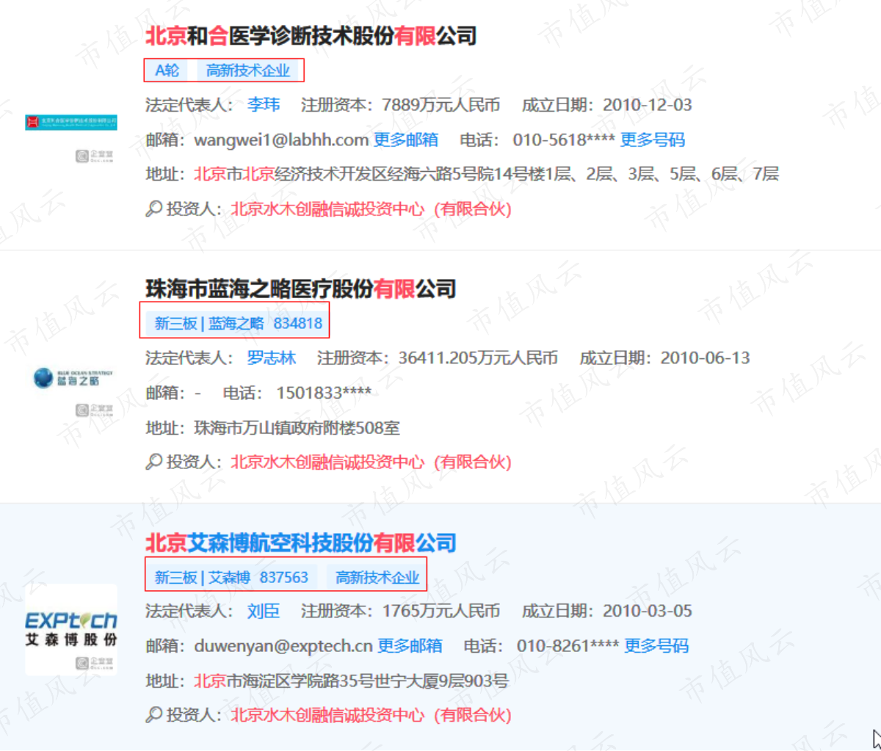Select registered capital 1765万元人民币
This screenshot has height=751, width=881.
click(440, 611)
